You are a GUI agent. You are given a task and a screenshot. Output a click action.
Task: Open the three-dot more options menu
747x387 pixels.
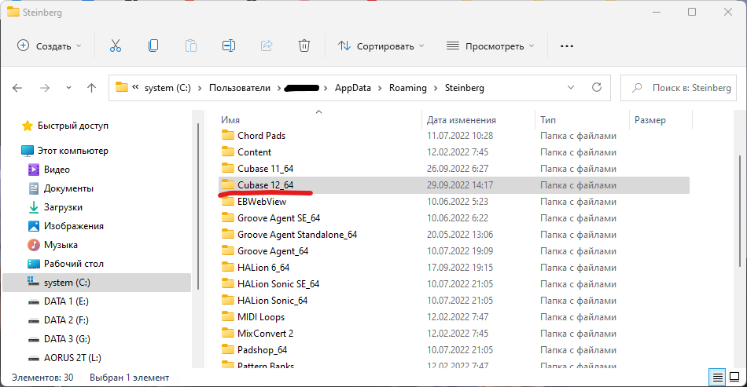coord(566,46)
